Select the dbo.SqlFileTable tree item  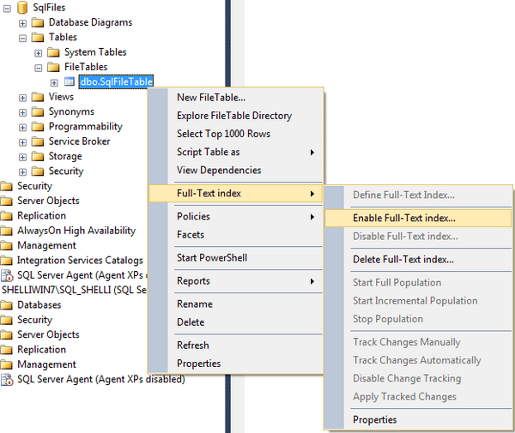(116, 81)
